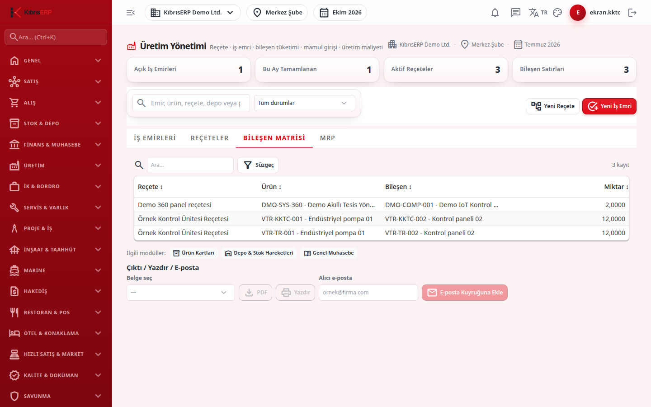This screenshot has width=651, height=407.
Task: Focus the Alıcı e-posta input field
Action: click(x=368, y=293)
